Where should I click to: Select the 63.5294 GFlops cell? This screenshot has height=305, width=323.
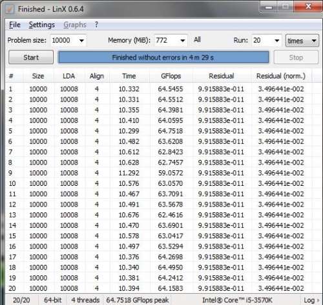[x=171, y=246]
